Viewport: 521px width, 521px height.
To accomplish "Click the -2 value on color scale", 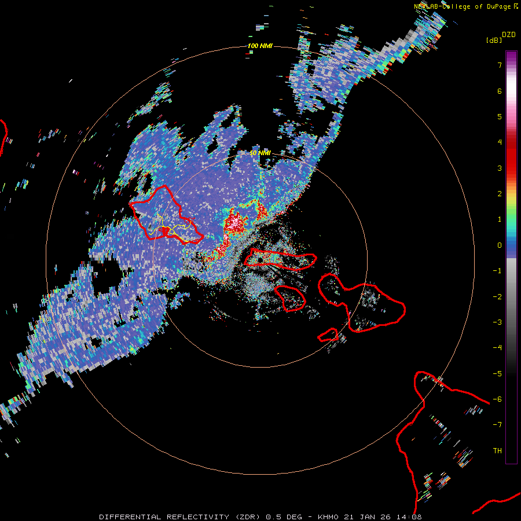I will 497,297.
